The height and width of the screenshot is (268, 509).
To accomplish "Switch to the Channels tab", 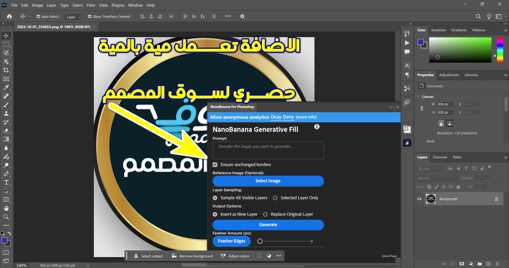I will pos(440,157).
